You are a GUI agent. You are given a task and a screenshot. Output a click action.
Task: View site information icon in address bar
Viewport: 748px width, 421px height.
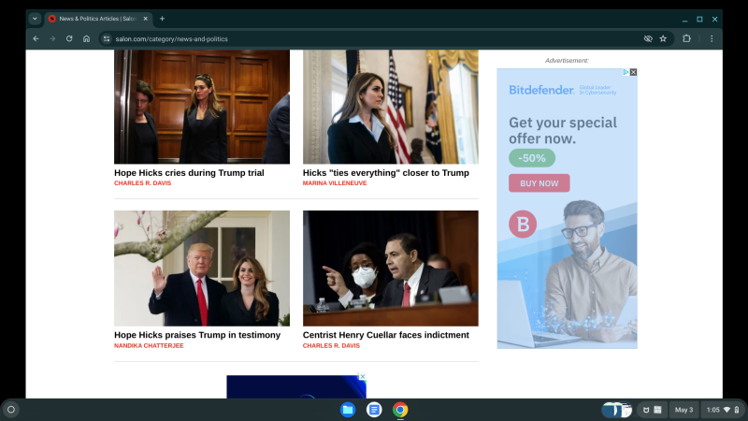(107, 38)
